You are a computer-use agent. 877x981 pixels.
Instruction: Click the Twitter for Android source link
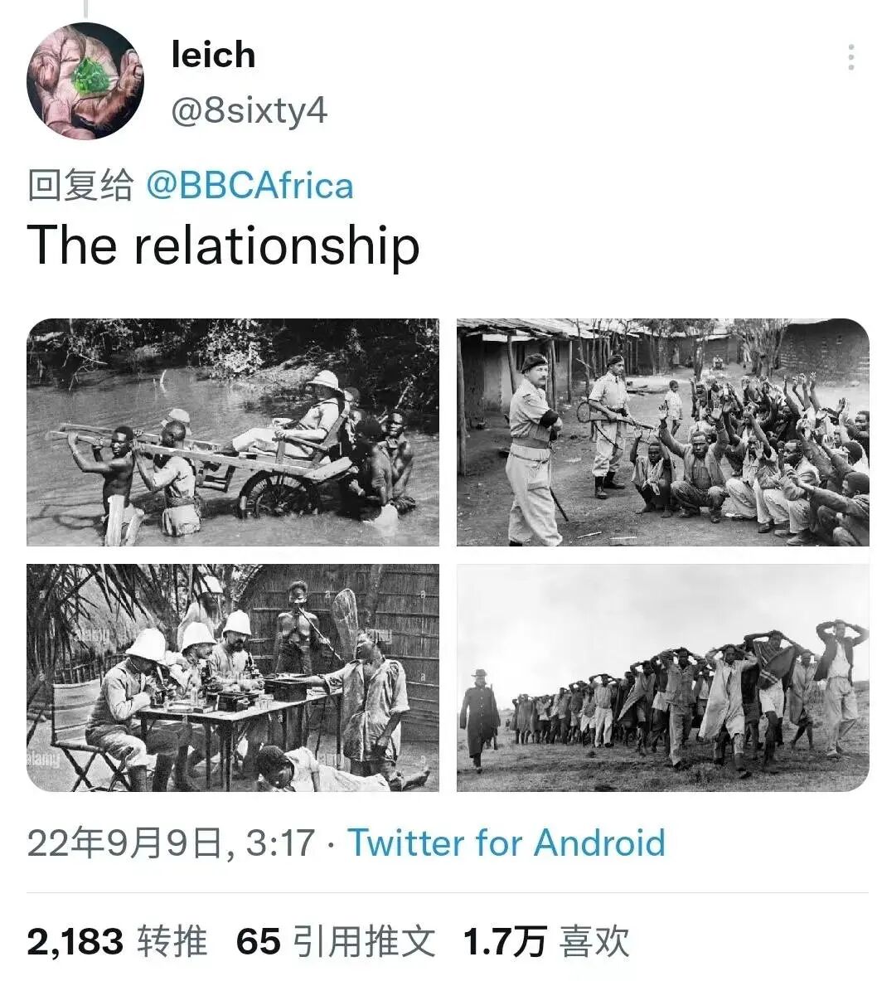point(506,843)
